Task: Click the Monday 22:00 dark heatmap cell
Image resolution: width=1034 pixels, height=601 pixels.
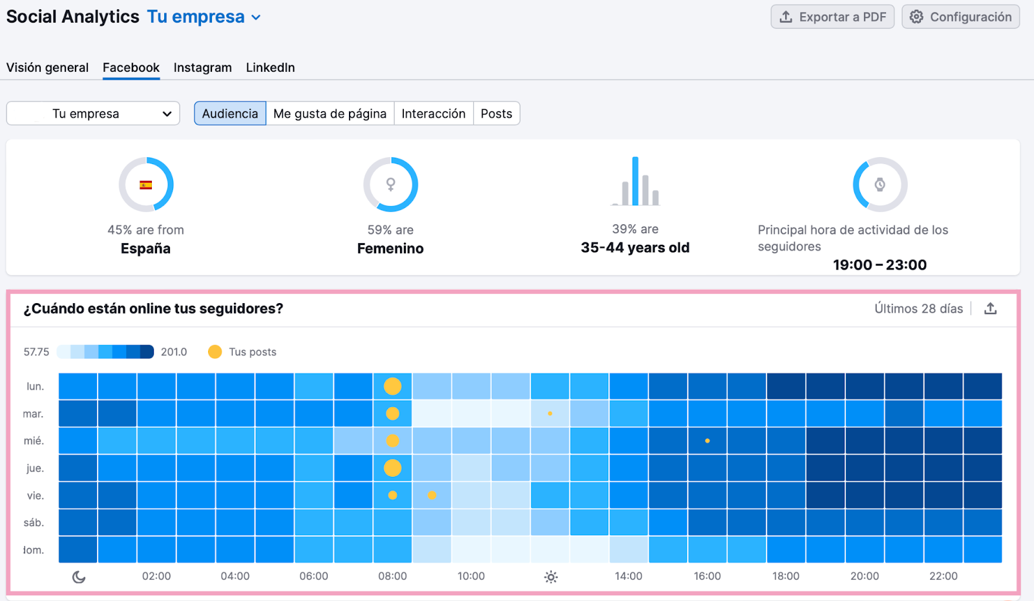Action: (x=944, y=386)
